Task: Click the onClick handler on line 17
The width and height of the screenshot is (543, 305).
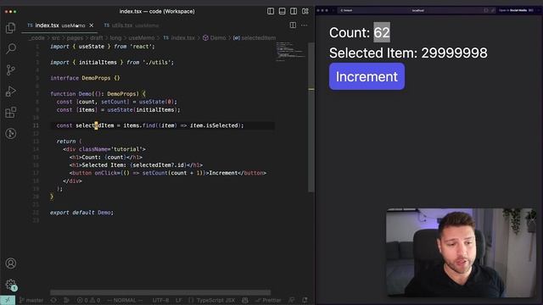Action: point(150,173)
